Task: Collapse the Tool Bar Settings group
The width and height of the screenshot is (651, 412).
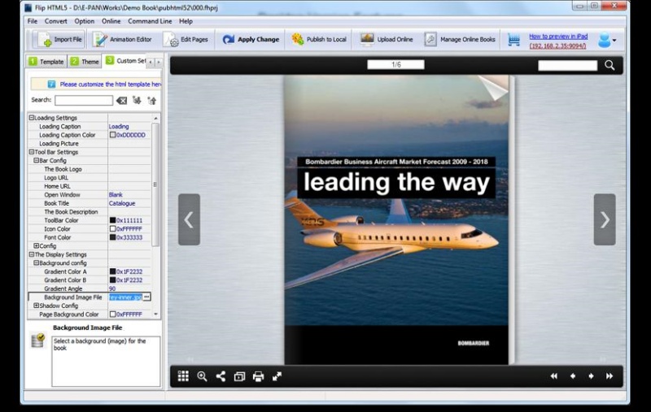Action: [x=31, y=152]
